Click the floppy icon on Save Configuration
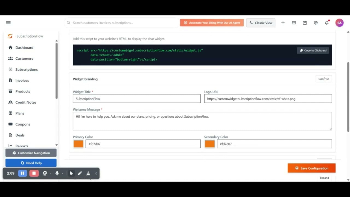The width and height of the screenshot is (350, 197). [x=297, y=168]
